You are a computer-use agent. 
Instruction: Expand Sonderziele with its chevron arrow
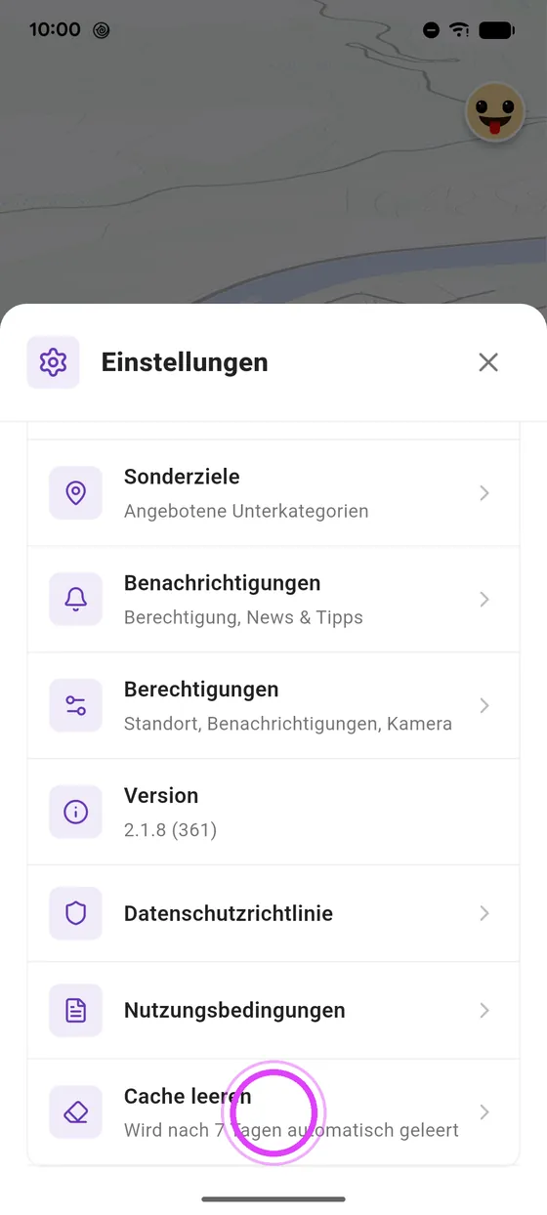[x=484, y=493]
